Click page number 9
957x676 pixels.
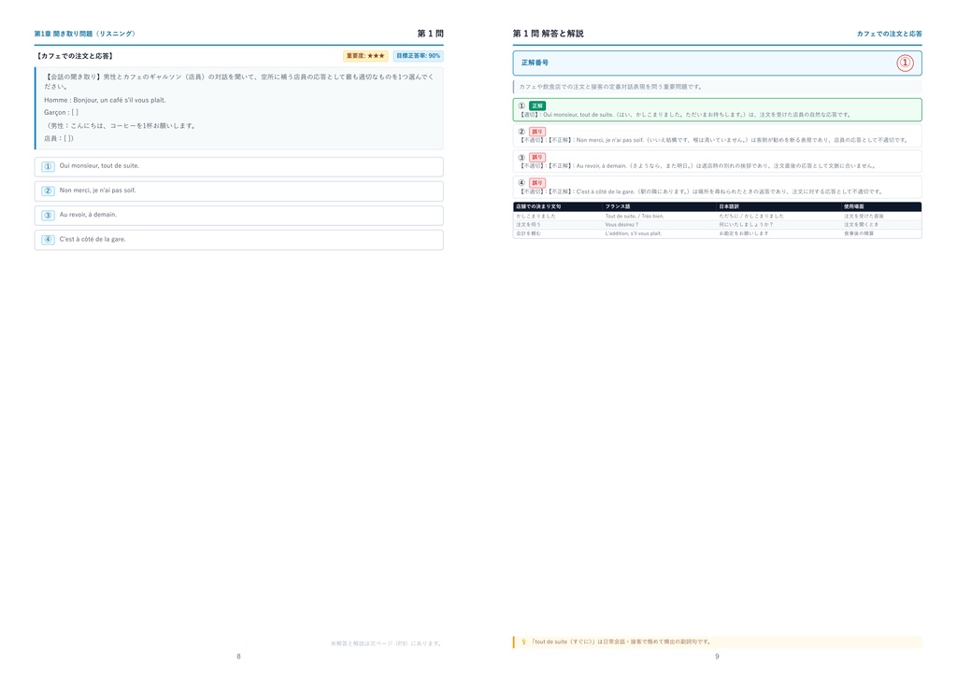coord(717,656)
